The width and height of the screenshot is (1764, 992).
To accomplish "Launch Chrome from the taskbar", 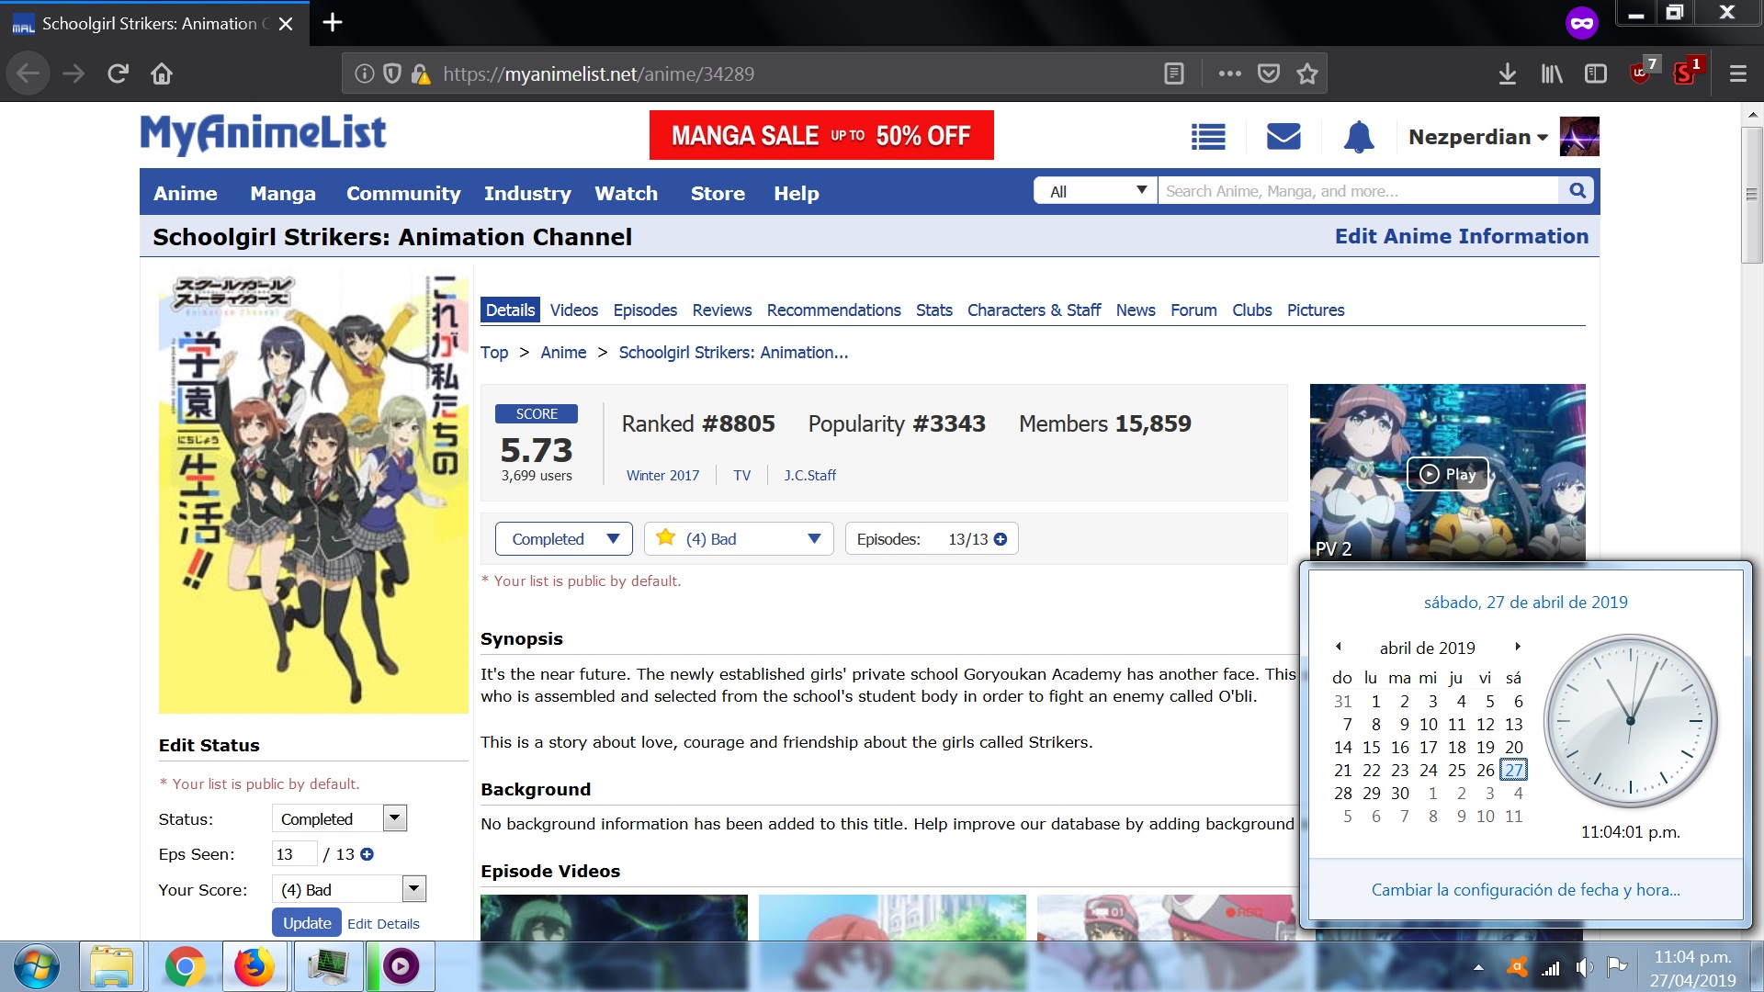I will click(x=186, y=966).
